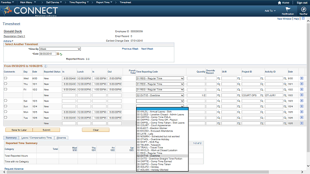Open comment bubble for Wed 9/30
The width and height of the screenshot is (310, 174).
[x=5, y=78]
